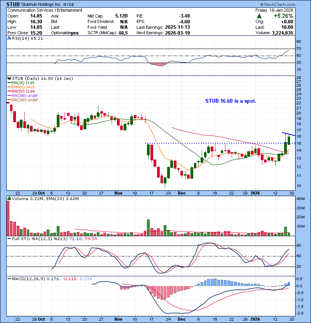The width and height of the screenshot is (311, 323).
Task: Click the MACD(12,26,9) panel label
Action: [28, 279]
